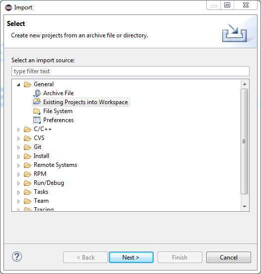Click the Eclipse logo in title bar
The image size is (261, 274).
tap(8, 7)
